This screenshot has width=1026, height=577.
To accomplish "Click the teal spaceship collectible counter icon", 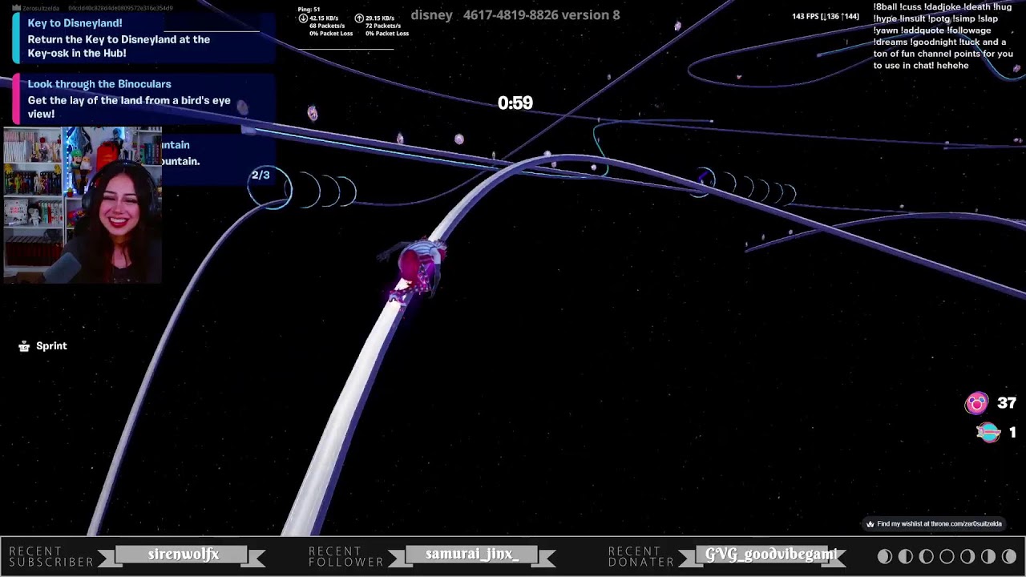I will tap(988, 433).
